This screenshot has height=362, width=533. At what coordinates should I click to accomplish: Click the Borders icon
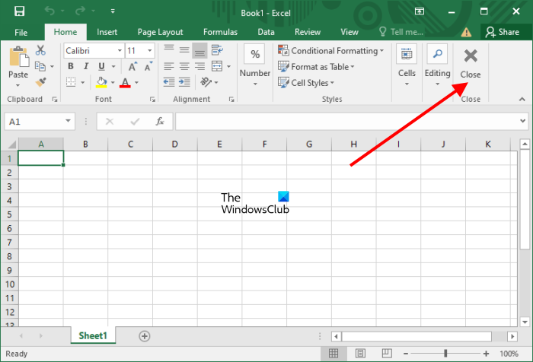(71, 82)
